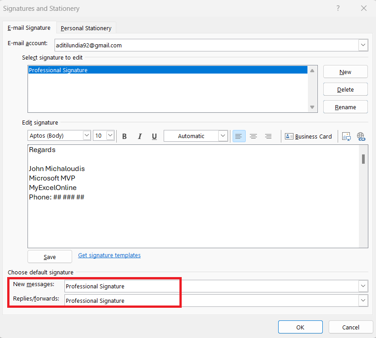Rename the selected signature
This screenshot has height=338, width=376.
click(345, 107)
